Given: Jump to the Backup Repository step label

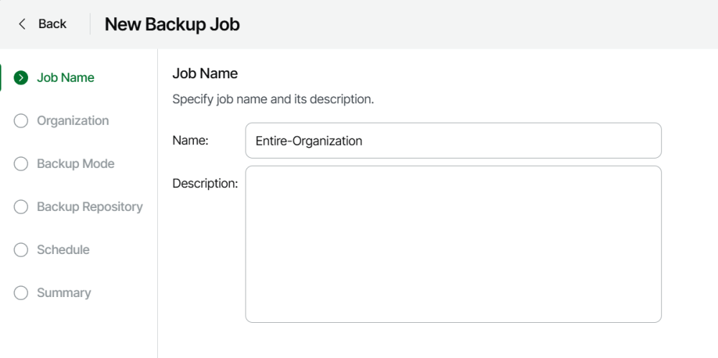Looking at the screenshot, I should tap(90, 207).
